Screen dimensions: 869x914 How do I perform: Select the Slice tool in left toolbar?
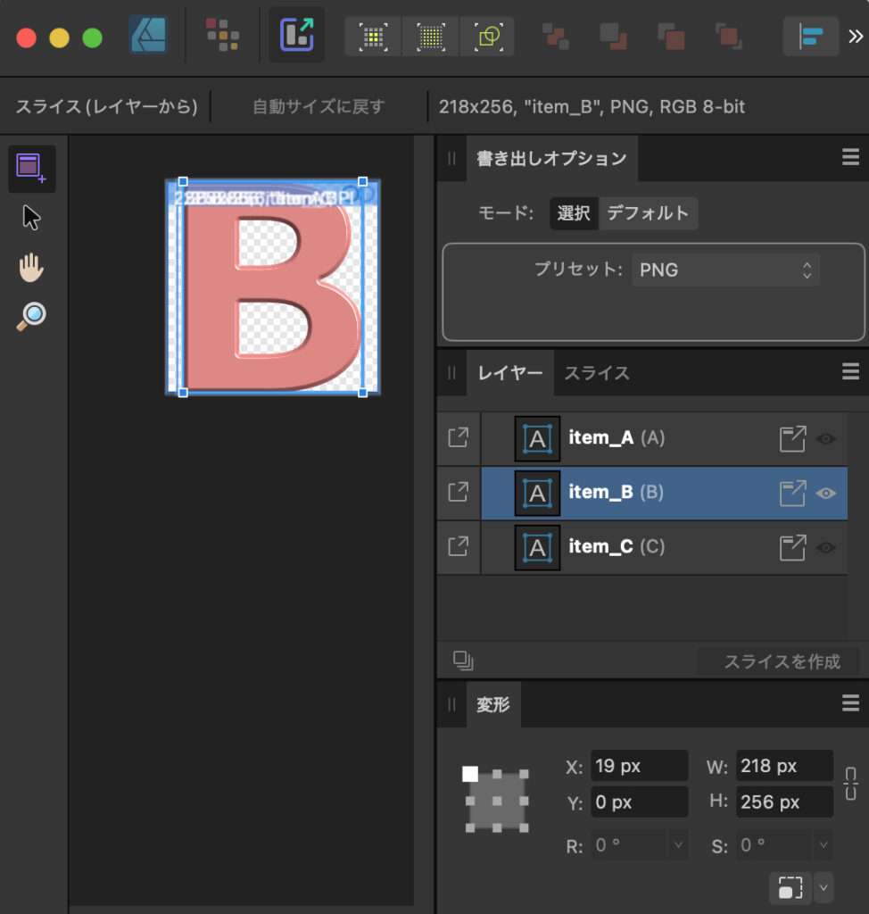pos(31,168)
